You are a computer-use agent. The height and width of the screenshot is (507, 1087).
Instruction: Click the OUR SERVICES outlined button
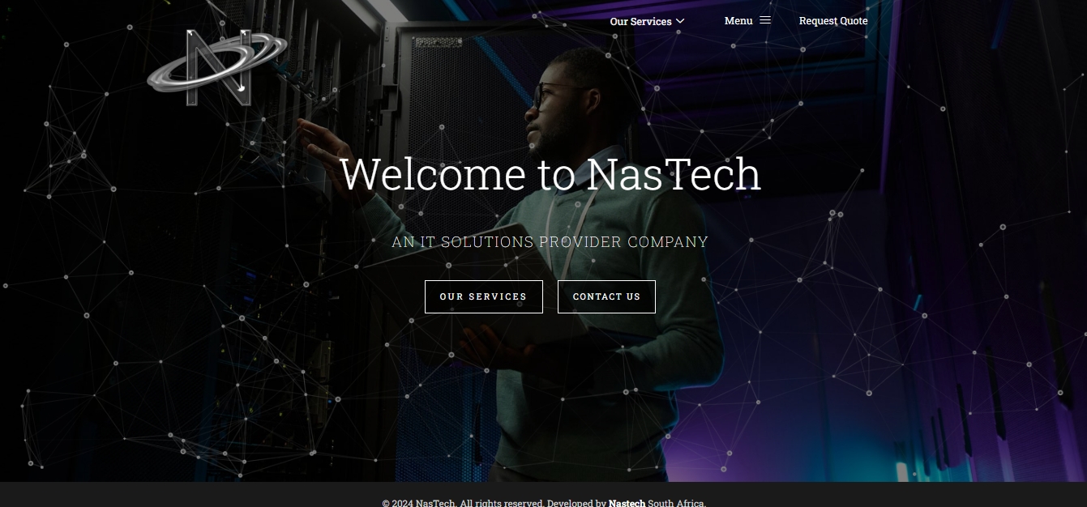coord(484,296)
